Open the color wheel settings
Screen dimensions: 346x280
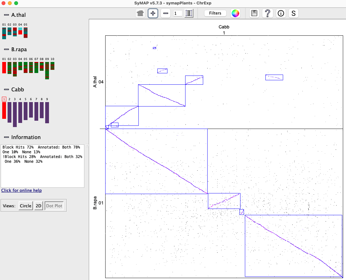tap(235, 13)
